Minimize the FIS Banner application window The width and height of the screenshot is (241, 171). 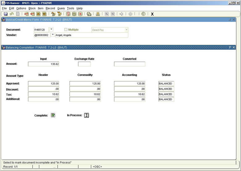point(230,3)
